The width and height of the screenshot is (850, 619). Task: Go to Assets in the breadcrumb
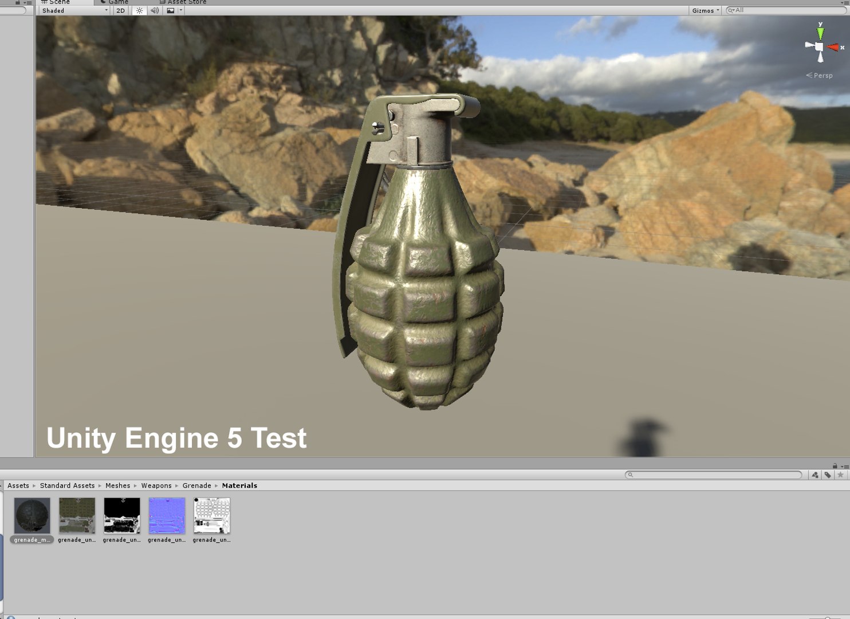tap(18, 485)
